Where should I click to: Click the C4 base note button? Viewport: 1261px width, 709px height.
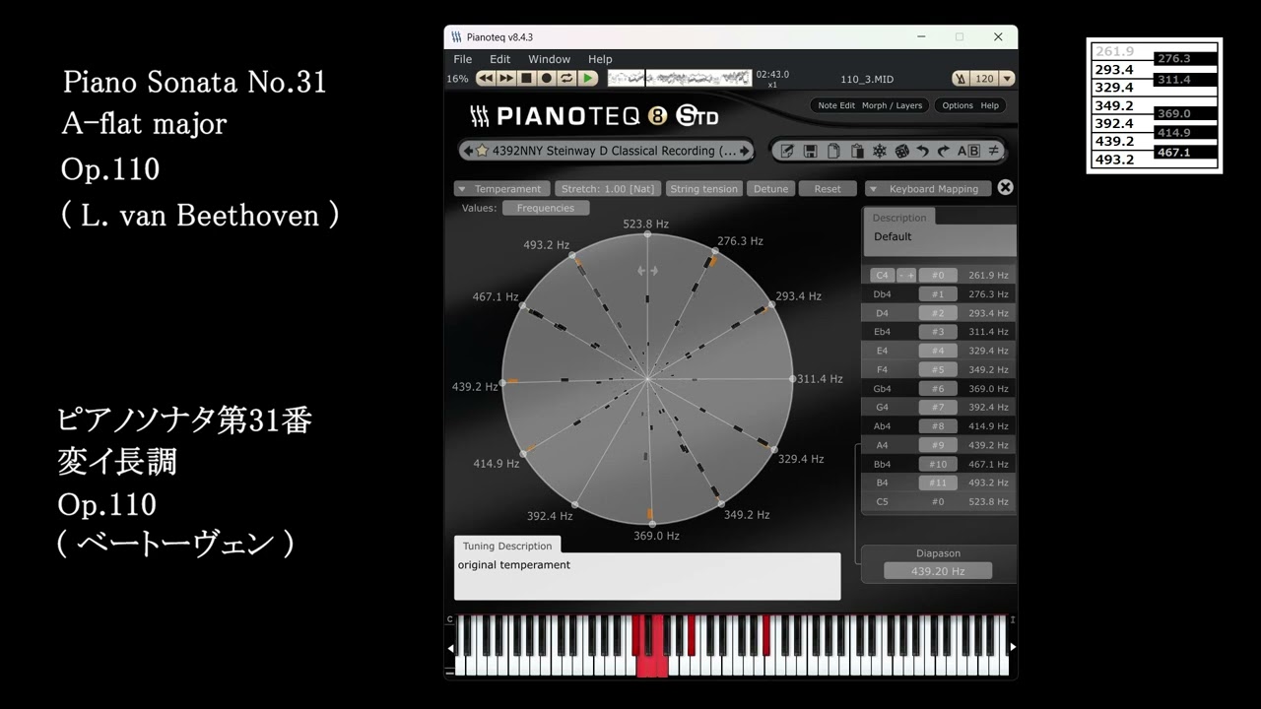pyautogui.click(x=882, y=276)
